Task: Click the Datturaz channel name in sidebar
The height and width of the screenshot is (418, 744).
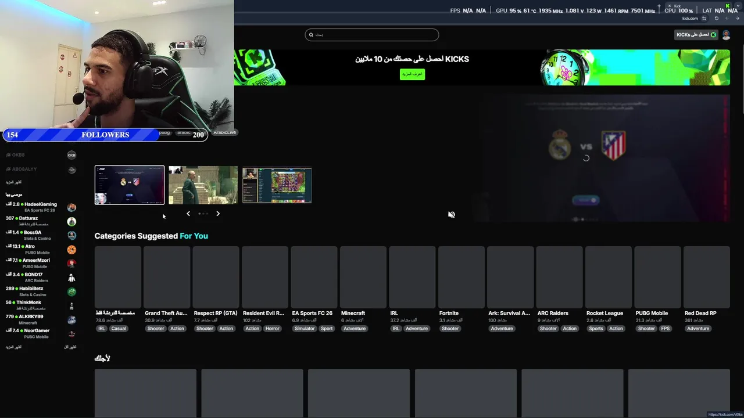Action: [28, 218]
